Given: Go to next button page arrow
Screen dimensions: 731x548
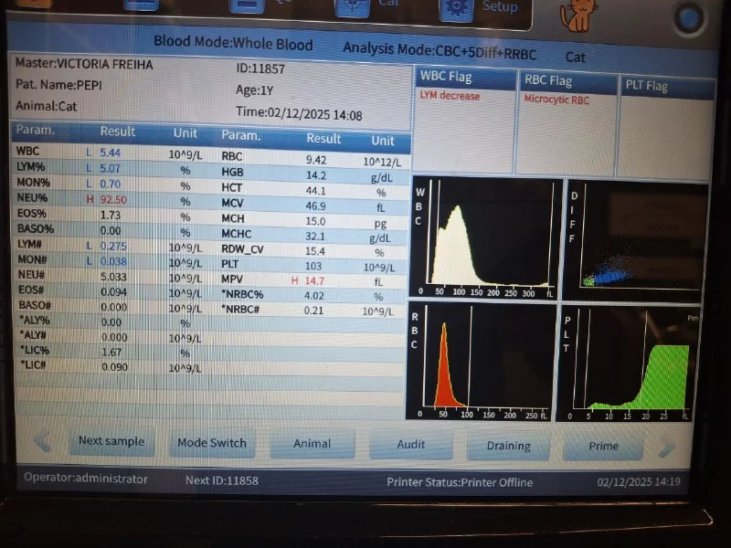Looking at the screenshot, I should (668, 447).
